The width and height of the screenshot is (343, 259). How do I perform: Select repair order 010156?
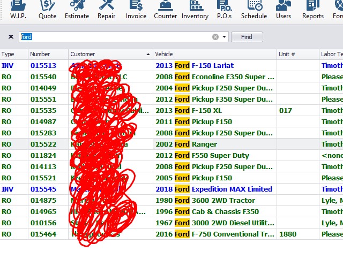pos(43,223)
